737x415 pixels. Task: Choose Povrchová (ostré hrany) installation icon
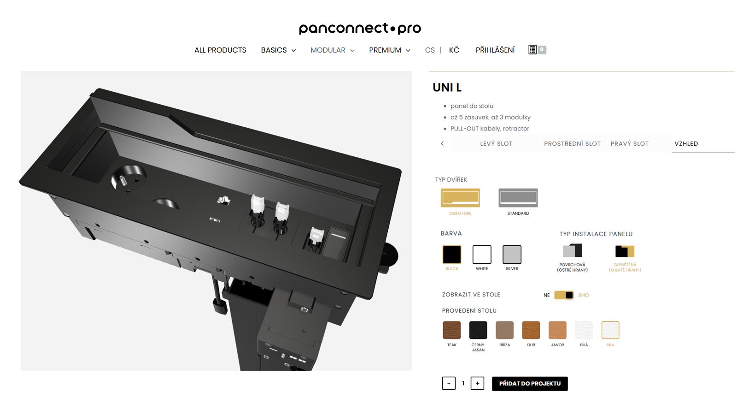pyautogui.click(x=573, y=250)
